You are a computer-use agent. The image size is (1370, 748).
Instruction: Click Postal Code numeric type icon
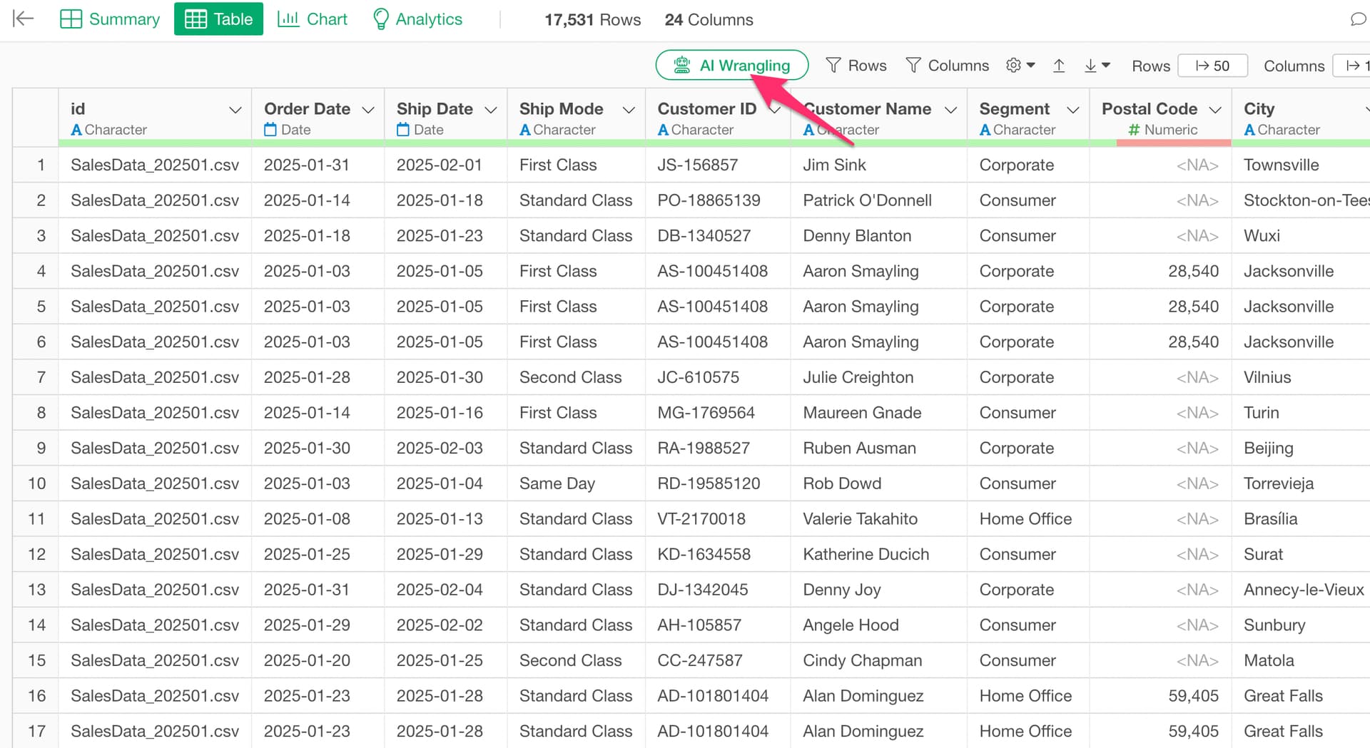[1134, 130]
